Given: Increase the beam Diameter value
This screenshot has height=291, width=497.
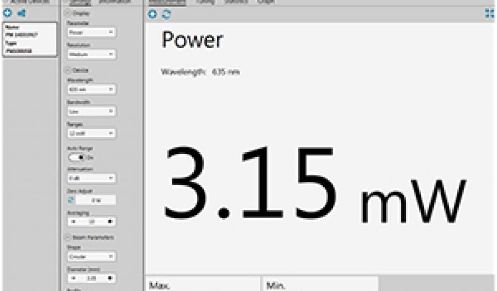Looking at the screenshot, I should [x=110, y=278].
